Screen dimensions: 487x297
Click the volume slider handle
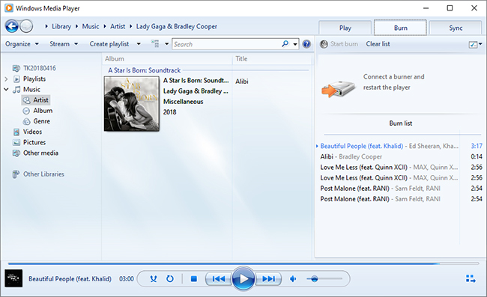(315, 279)
